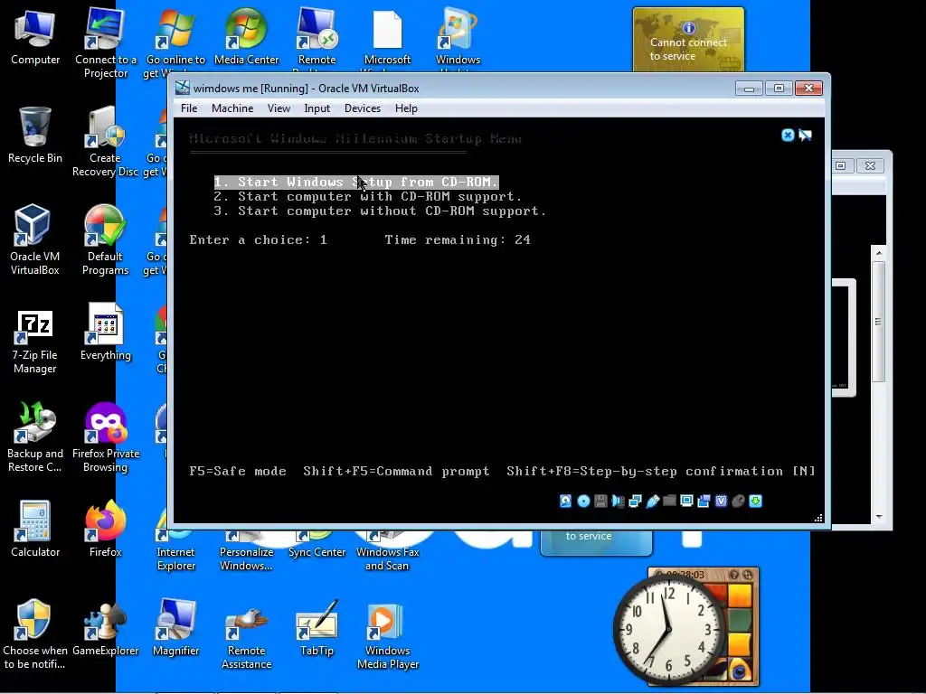Open Backup and Restore Center shortcut
The height and width of the screenshot is (694, 926).
coord(35,436)
